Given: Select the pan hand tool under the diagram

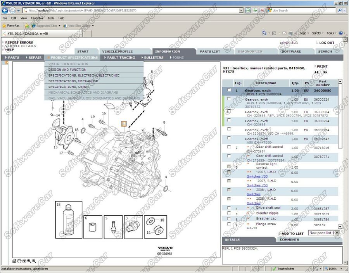Looking at the screenshot, I should (x=19, y=261).
